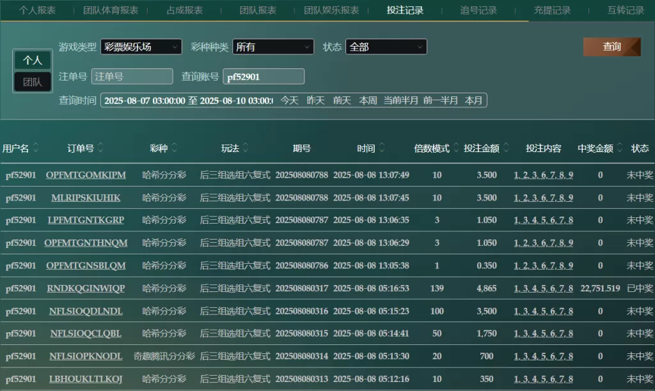Open order RNDKQGINWIQP link
Screen dimensions: 655x391
coord(86,288)
